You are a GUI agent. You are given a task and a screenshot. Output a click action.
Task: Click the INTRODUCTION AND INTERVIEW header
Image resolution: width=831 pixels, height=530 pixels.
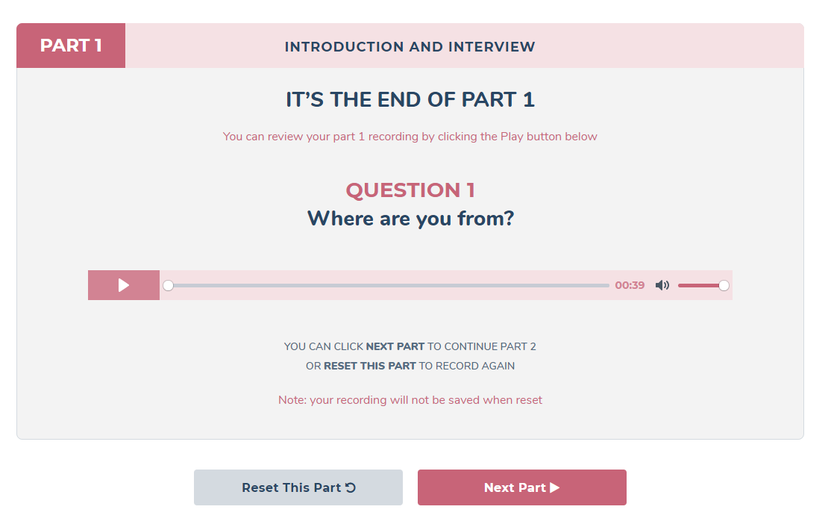410,46
